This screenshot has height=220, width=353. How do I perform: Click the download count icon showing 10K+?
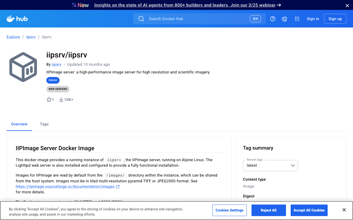point(61,99)
